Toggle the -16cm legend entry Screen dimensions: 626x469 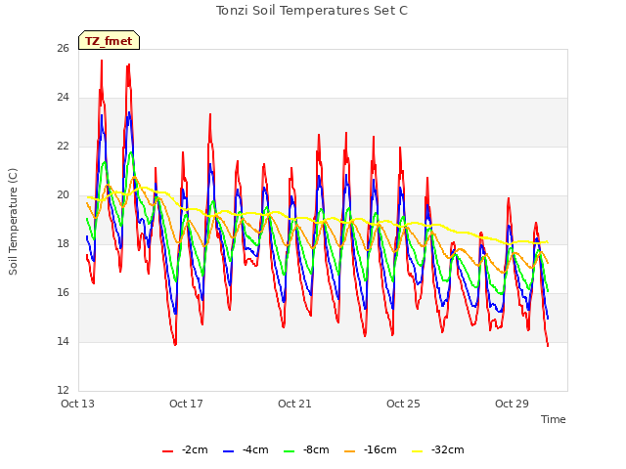[370, 450]
